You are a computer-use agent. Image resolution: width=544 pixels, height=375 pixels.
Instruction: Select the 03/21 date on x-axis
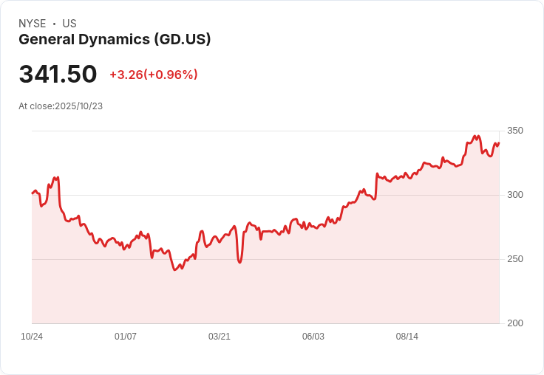coord(220,337)
